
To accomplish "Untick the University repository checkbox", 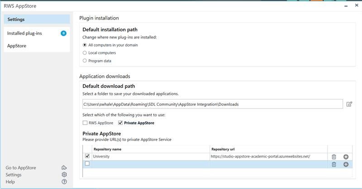I will pyautogui.click(x=87, y=156).
